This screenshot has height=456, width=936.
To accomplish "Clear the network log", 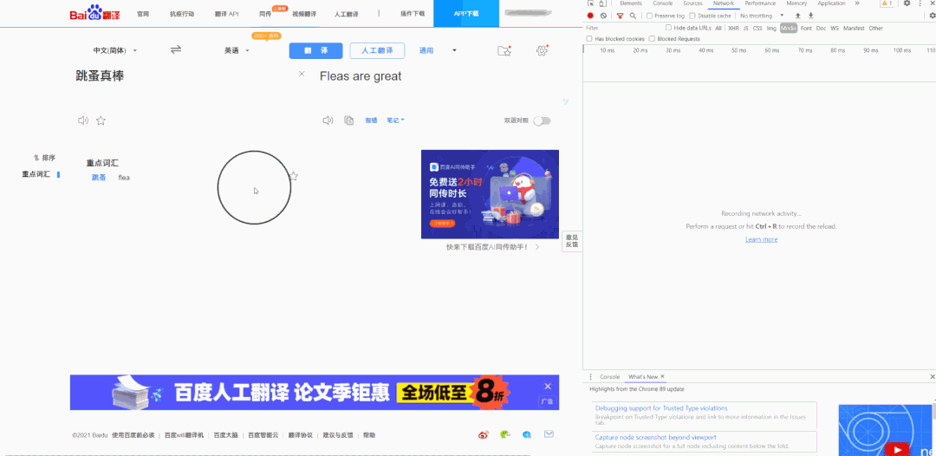I will (603, 16).
